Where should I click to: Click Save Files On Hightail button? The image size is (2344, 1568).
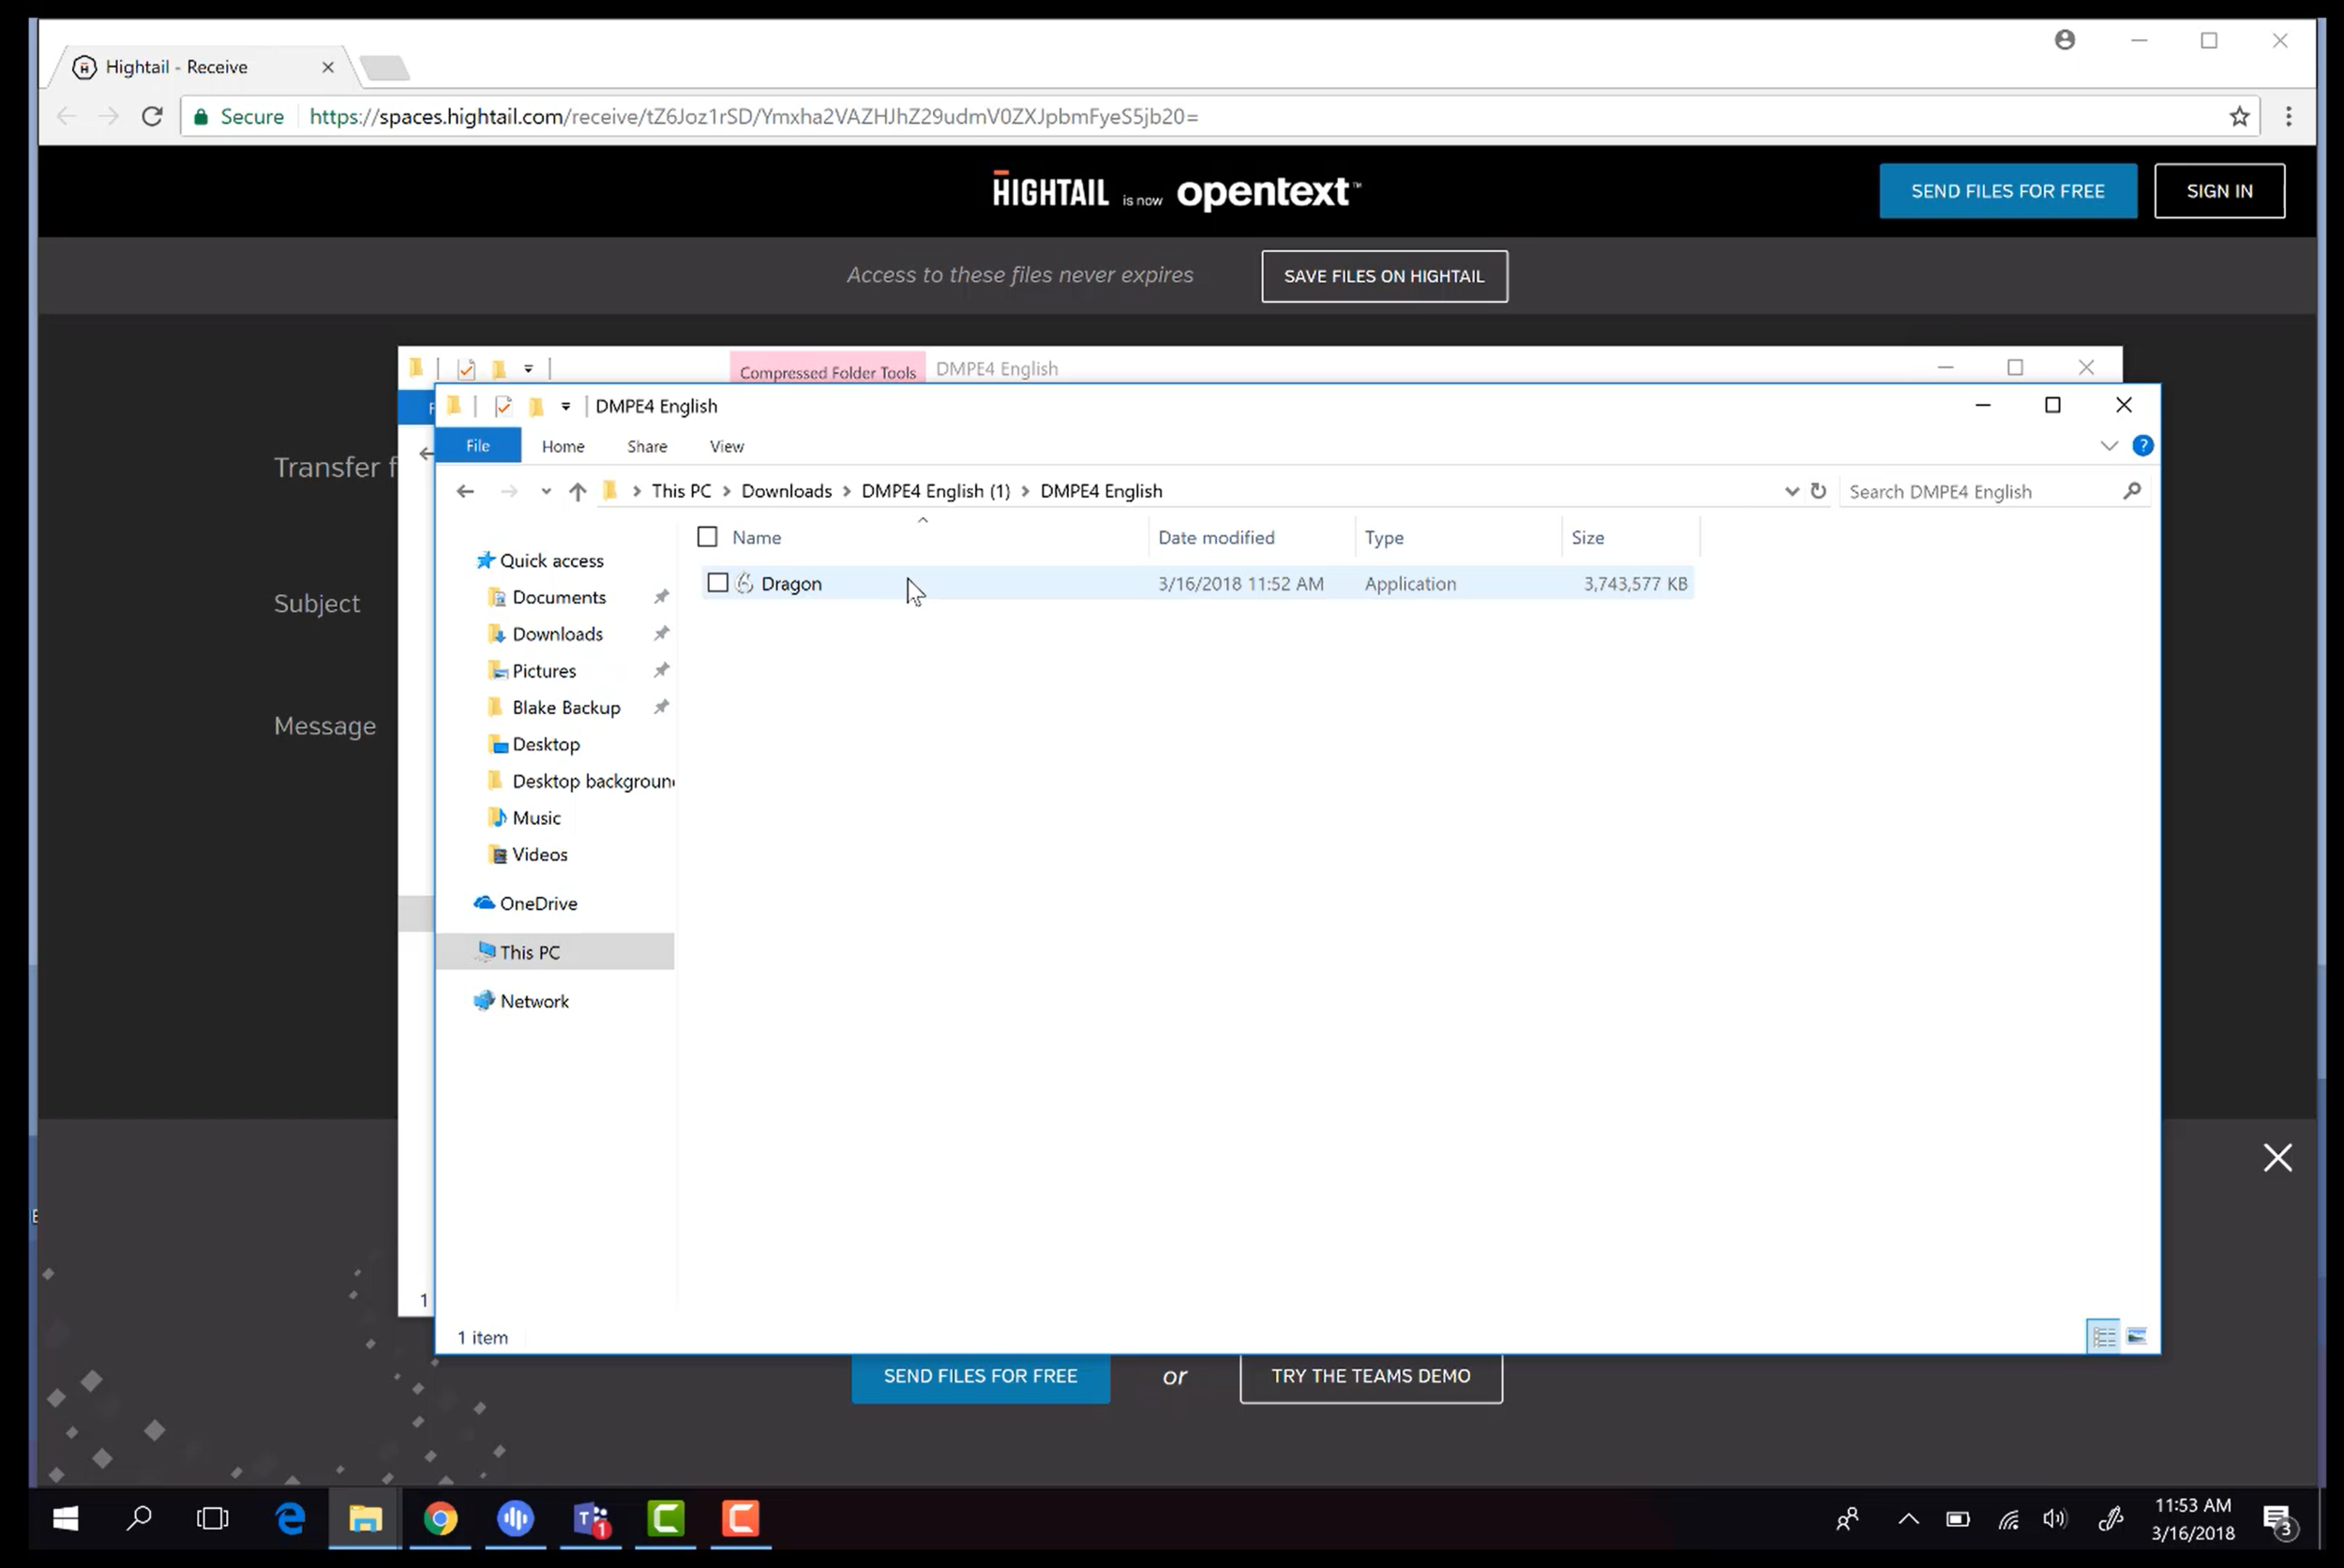1384,276
